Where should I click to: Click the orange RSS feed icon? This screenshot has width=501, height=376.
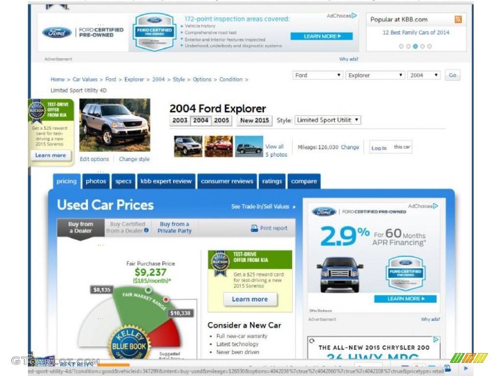coord(458,20)
